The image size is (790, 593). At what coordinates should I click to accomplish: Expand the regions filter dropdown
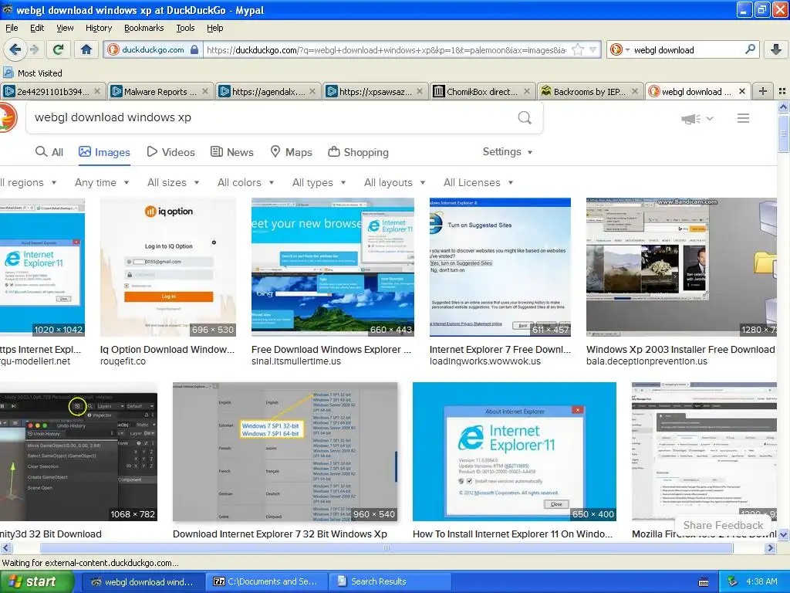[28, 182]
